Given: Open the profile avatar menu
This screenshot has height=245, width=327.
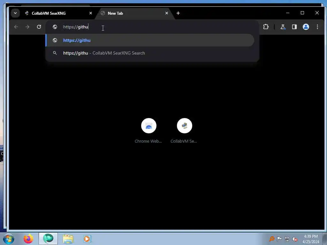Looking at the screenshot, I should pyautogui.click(x=306, y=27).
